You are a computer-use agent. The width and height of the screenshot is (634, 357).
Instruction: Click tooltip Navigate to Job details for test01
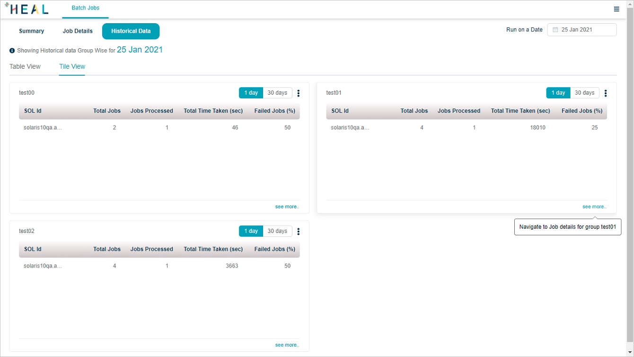pos(568,227)
